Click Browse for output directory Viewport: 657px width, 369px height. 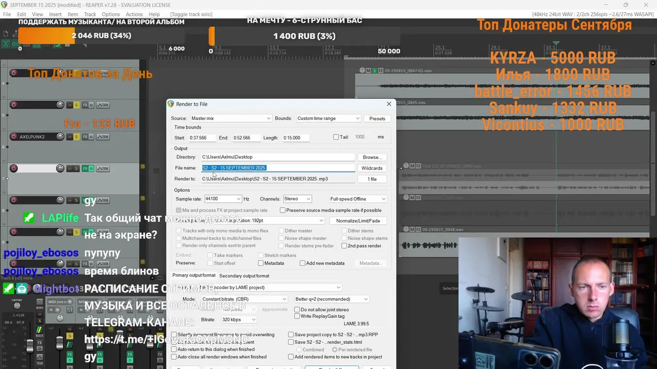(x=372, y=157)
